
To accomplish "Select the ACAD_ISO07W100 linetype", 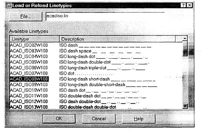I will click(29, 73).
